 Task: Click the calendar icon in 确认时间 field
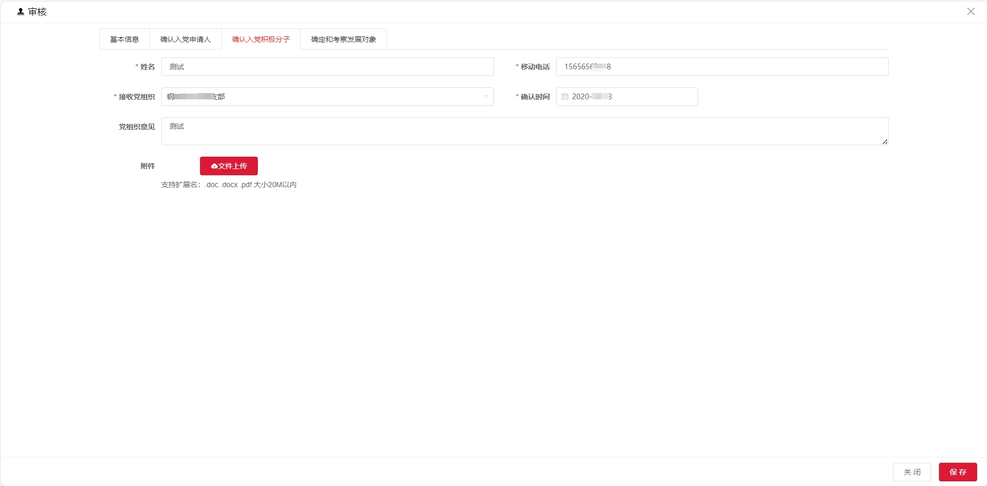(x=565, y=97)
